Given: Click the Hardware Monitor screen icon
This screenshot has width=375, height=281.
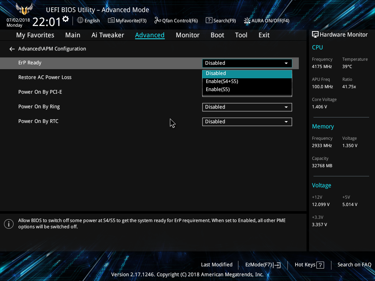Looking at the screenshot, I should [315, 35].
